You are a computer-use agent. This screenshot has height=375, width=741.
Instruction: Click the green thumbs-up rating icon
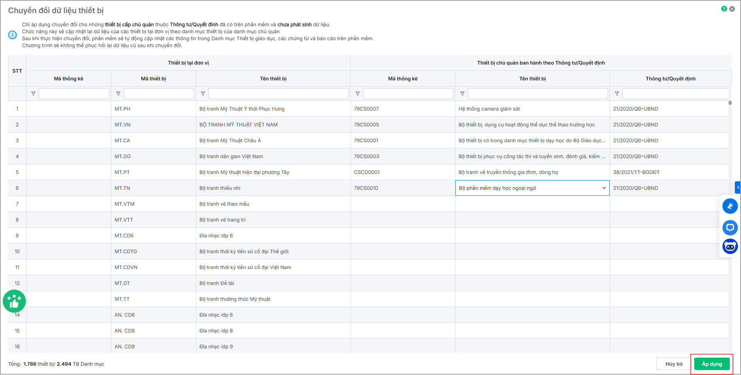click(14, 301)
